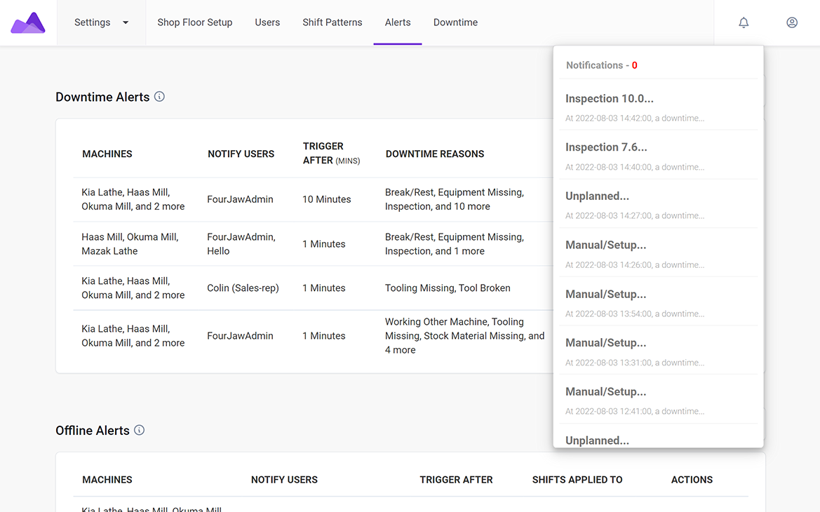This screenshot has height=512, width=820.
Task: Open the Users tab
Action: pyautogui.click(x=267, y=22)
